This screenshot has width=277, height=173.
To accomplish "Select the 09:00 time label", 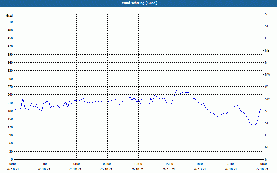I will pyautogui.click(x=107, y=164).
